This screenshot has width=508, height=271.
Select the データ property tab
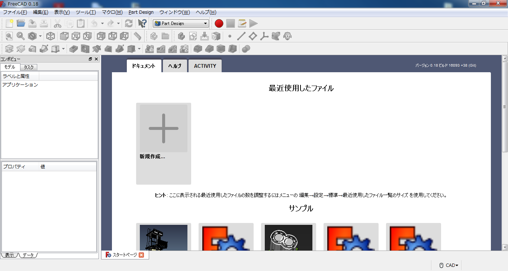point(28,255)
